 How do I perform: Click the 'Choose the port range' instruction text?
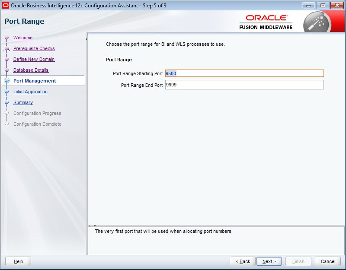point(165,44)
